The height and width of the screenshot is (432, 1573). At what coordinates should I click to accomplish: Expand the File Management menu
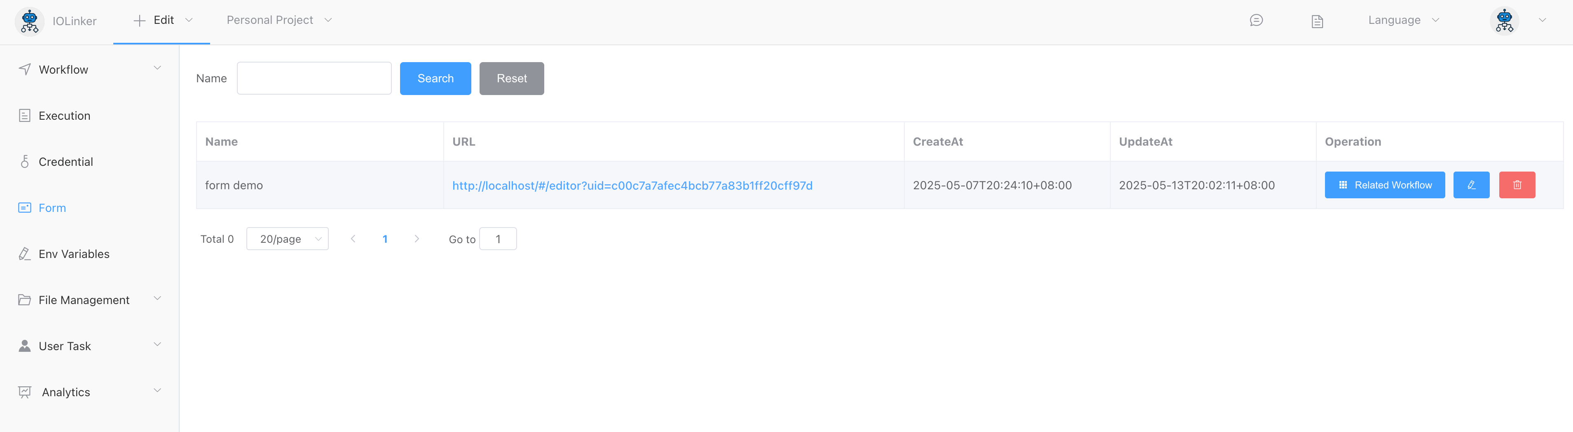point(89,300)
